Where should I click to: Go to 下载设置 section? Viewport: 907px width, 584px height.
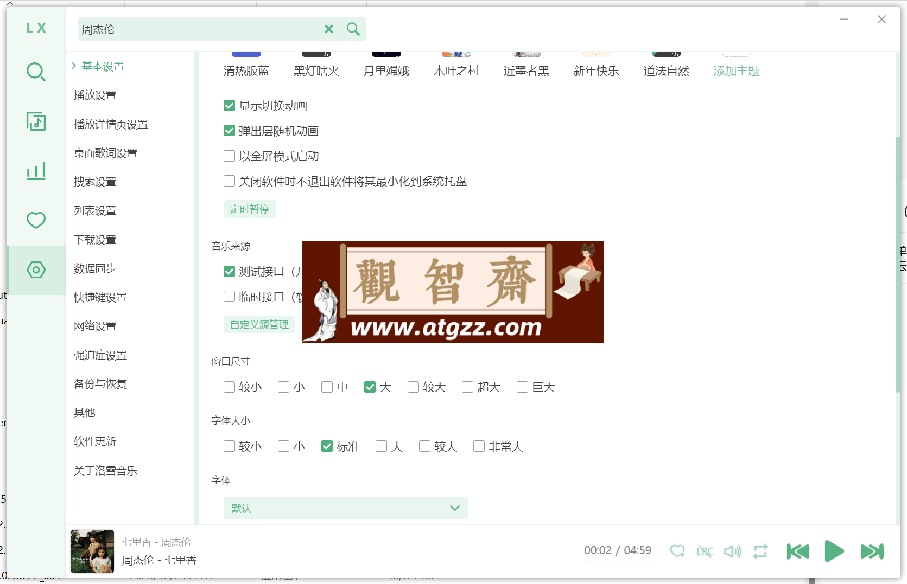[x=95, y=240]
